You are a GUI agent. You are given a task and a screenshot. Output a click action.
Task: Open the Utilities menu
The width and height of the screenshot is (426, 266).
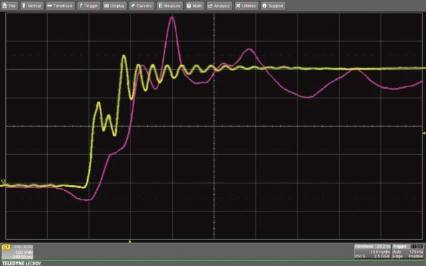(x=246, y=6)
